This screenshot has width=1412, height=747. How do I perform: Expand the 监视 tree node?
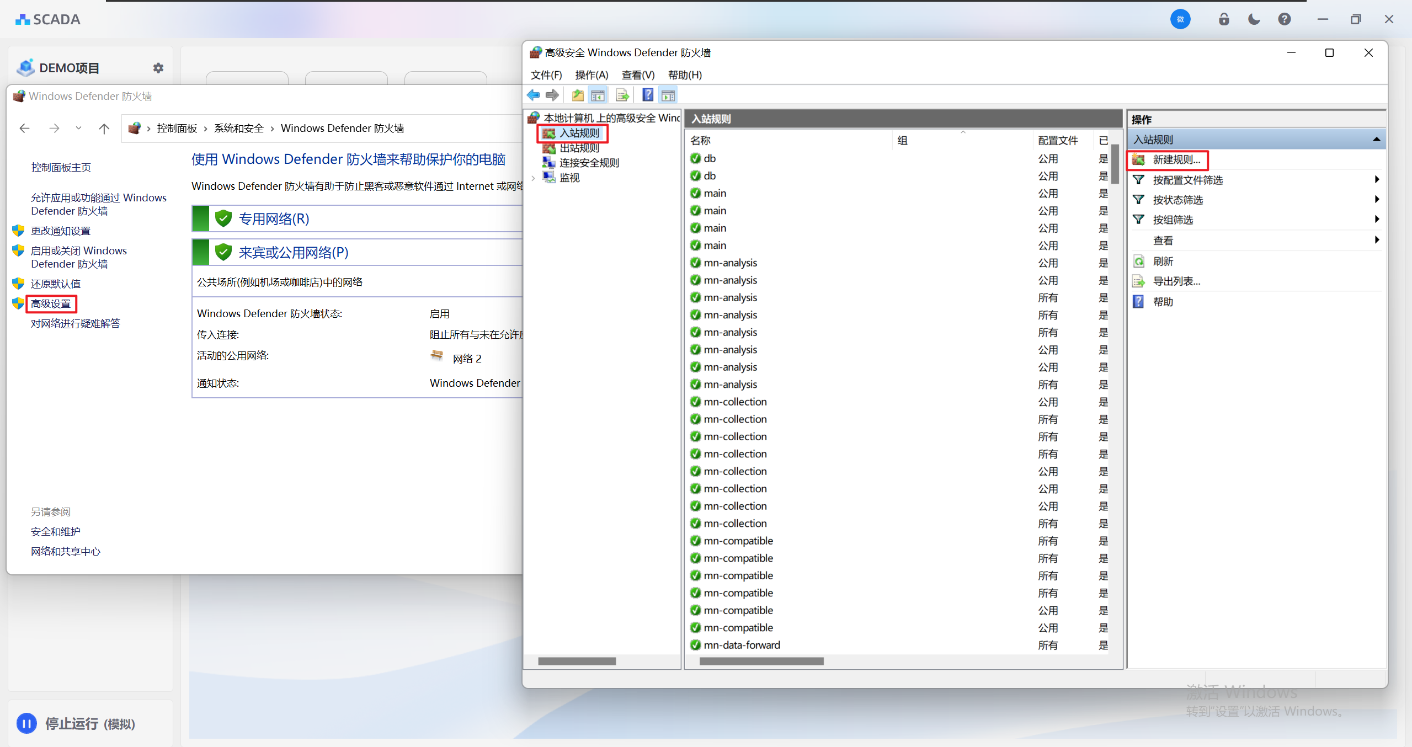point(533,178)
